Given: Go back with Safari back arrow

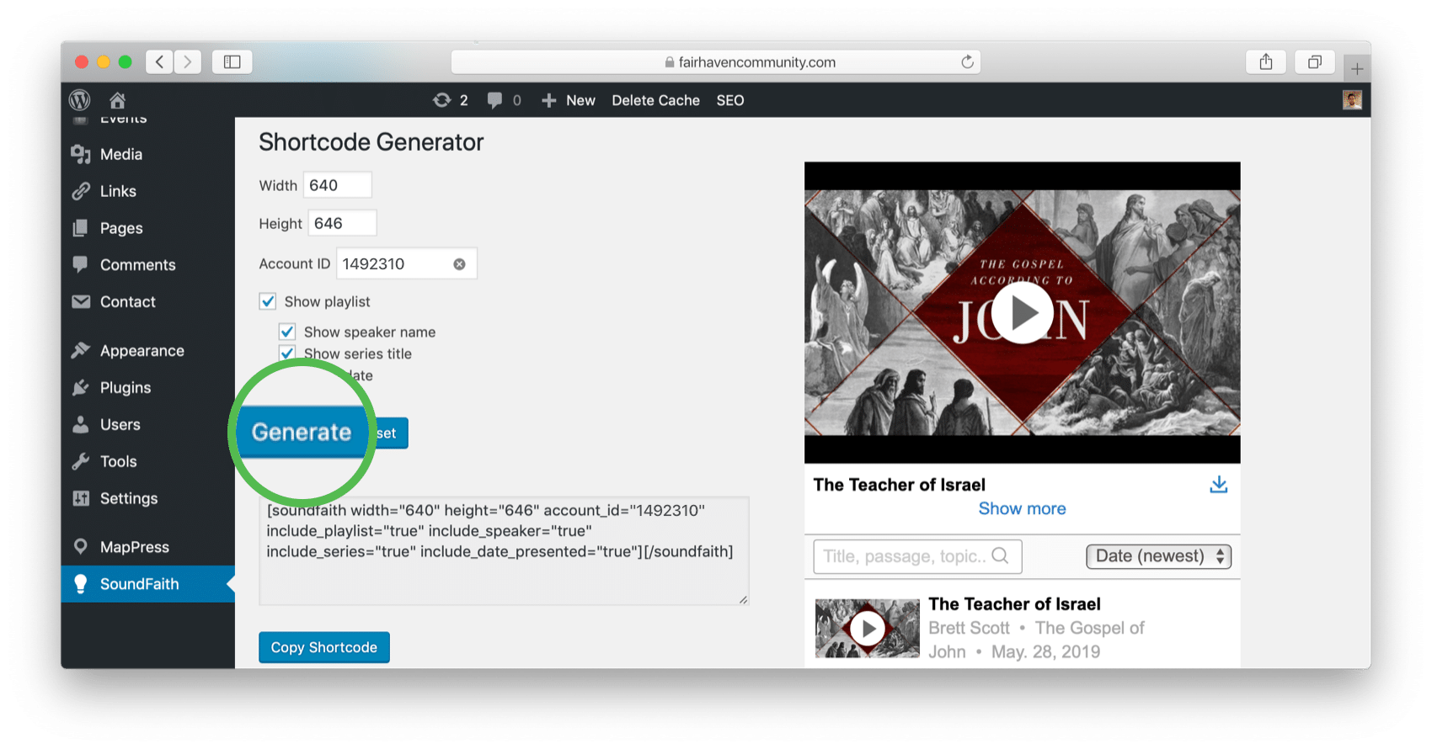Looking at the screenshot, I should click(x=159, y=61).
